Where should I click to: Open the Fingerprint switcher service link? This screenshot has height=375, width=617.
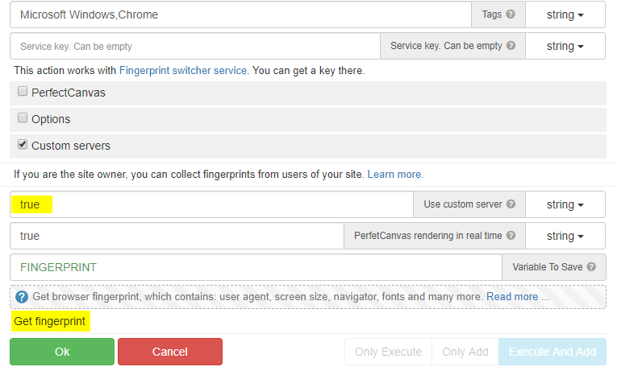point(183,71)
